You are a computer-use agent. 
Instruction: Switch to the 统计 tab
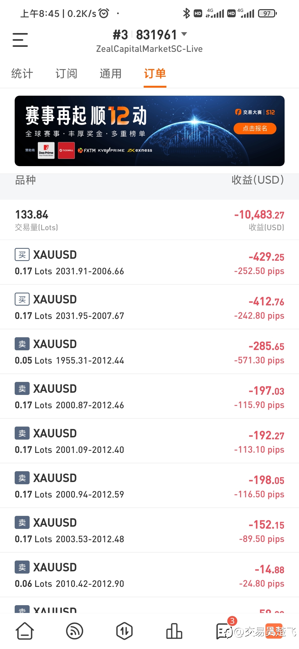click(22, 74)
